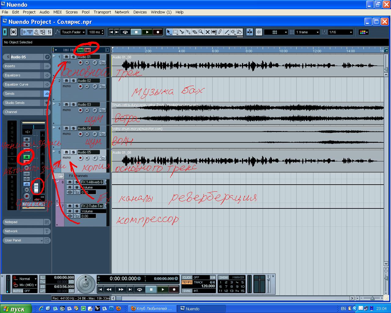Open the Equalizers inspector section

[x=26, y=75]
